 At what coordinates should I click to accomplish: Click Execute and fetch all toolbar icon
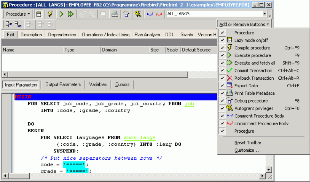click(x=71, y=14)
